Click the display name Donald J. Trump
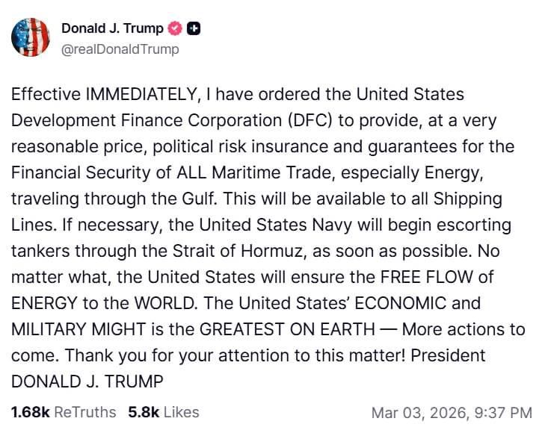 (112, 29)
